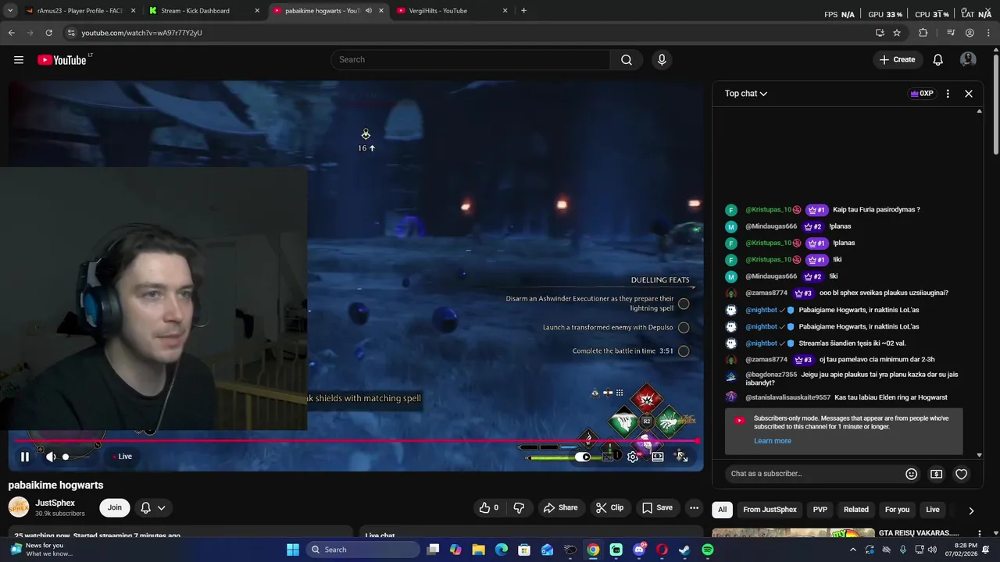Image resolution: width=1000 pixels, height=562 pixels.
Task: Select the Live filter chip
Action: click(x=933, y=510)
